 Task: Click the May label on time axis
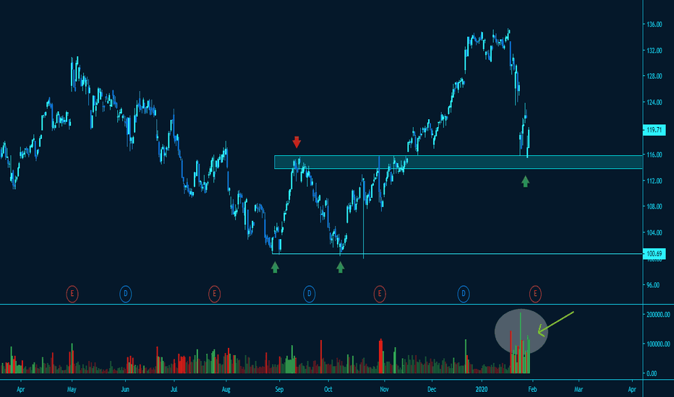(72, 389)
